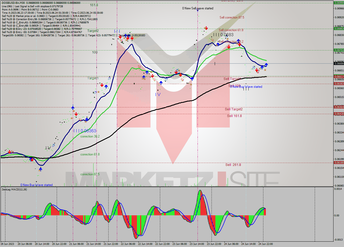Select the green 0.06863 price tag
Screen dimensions: 344x247
point(339,28)
